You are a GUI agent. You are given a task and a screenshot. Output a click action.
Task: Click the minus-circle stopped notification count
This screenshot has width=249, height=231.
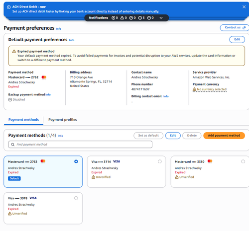pos(150,18)
